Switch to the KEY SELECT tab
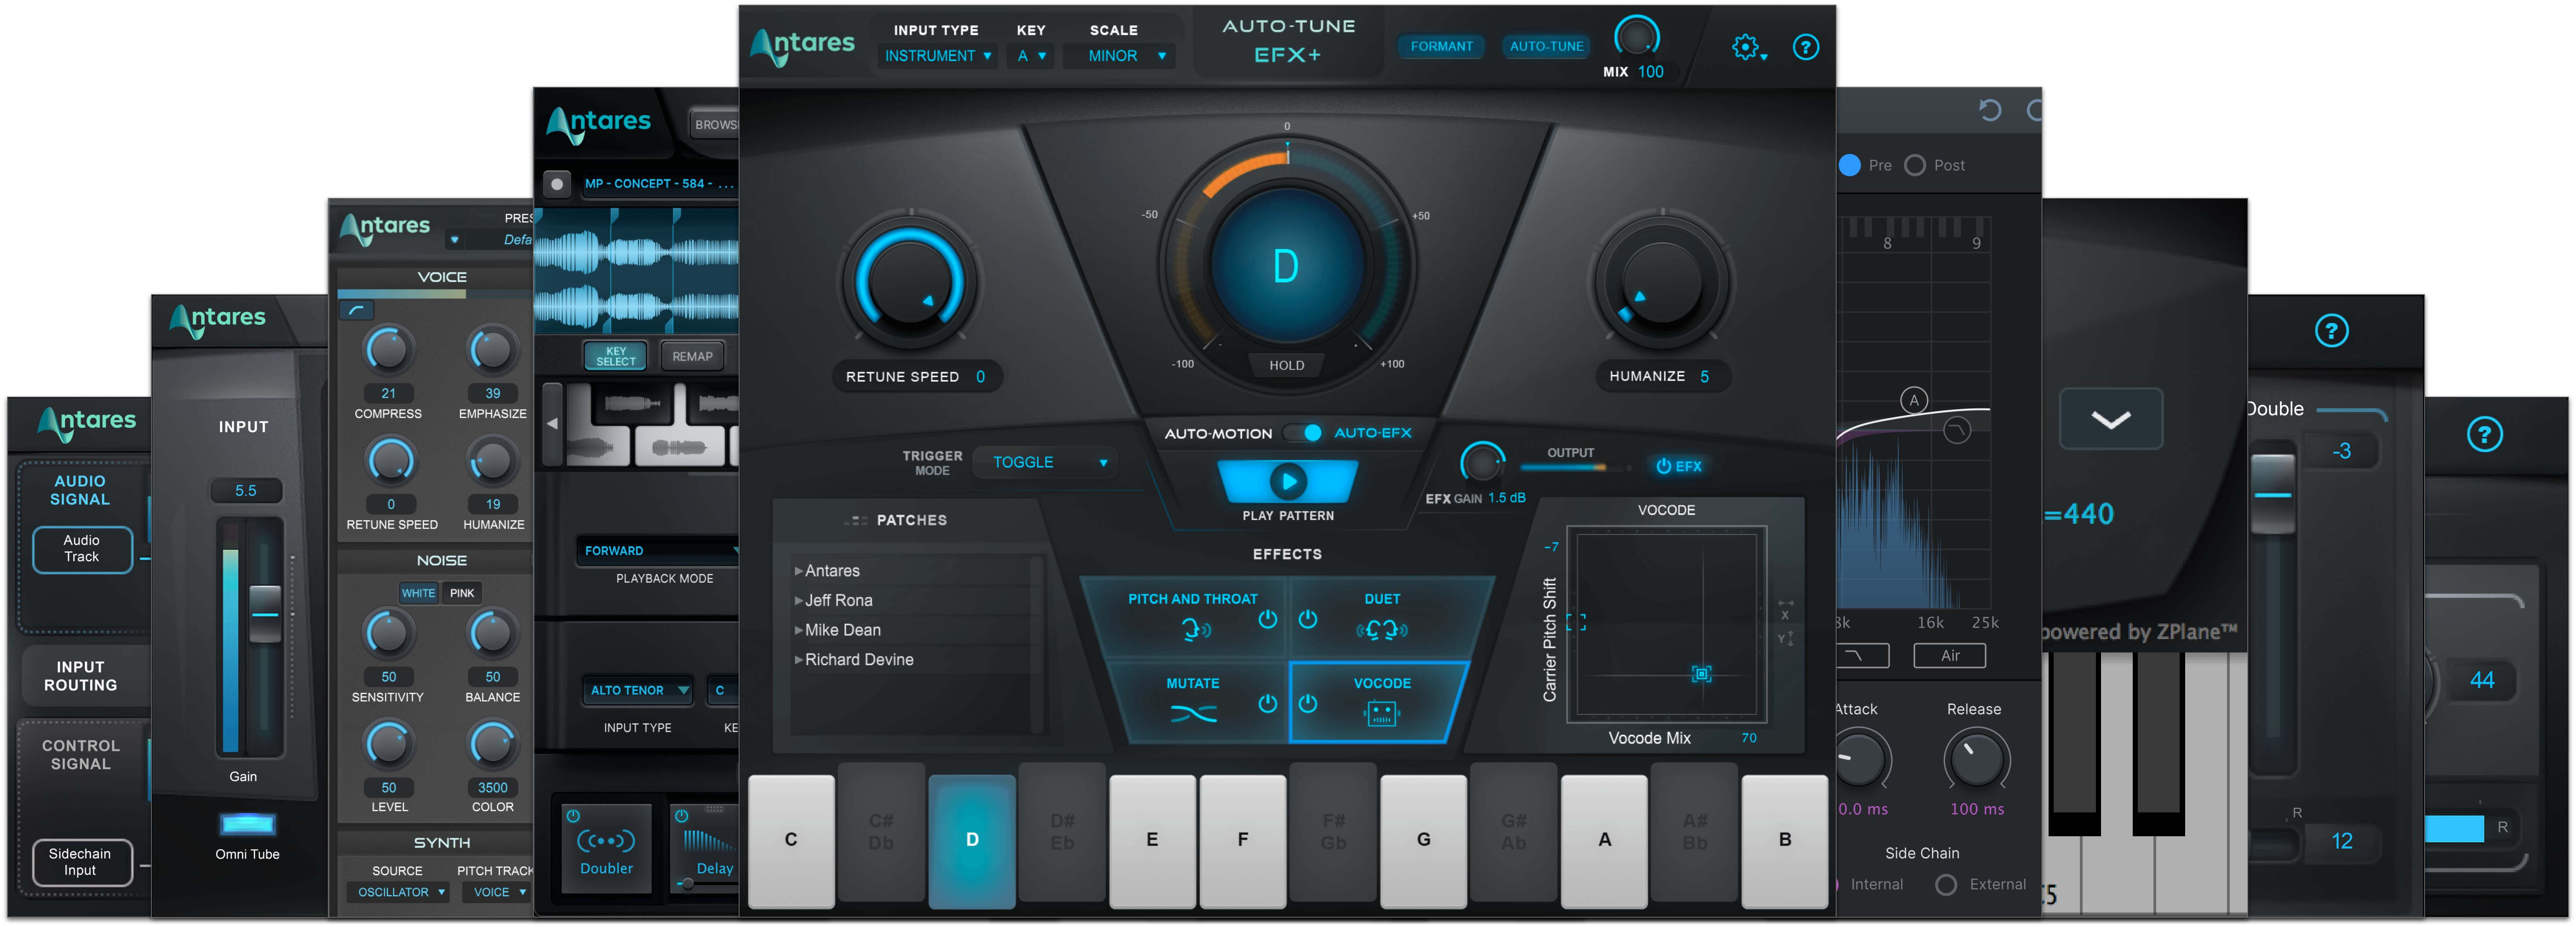The height and width of the screenshot is (927, 2576). pyautogui.click(x=615, y=356)
